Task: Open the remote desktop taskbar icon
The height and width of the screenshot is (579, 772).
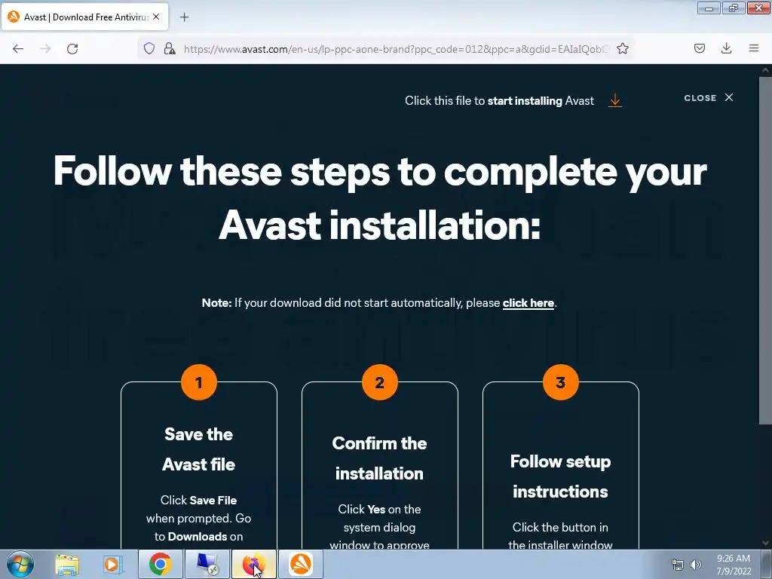Action: coord(207,564)
